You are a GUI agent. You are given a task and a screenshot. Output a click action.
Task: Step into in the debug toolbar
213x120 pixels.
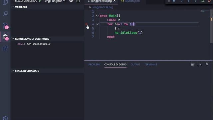pos(188,1)
